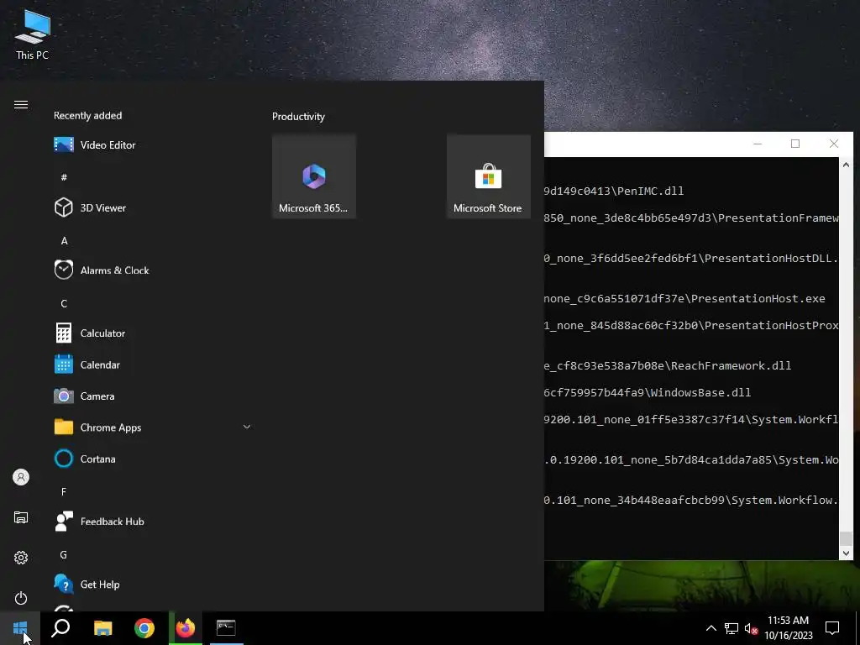Launch Google Chrome from the taskbar
Viewport: 860px width, 645px height.
click(144, 628)
